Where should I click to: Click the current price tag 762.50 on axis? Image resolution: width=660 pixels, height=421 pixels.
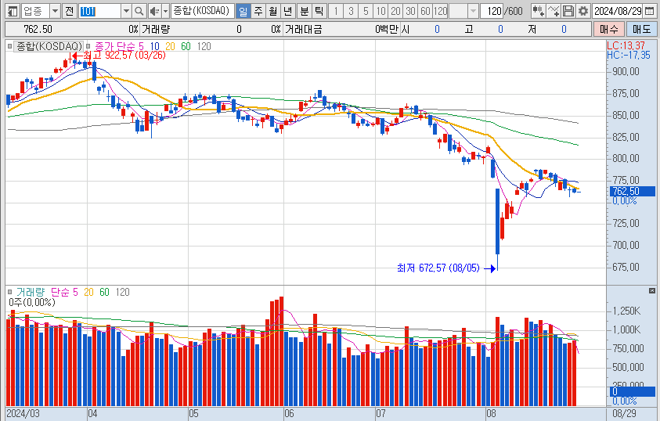tap(633, 192)
